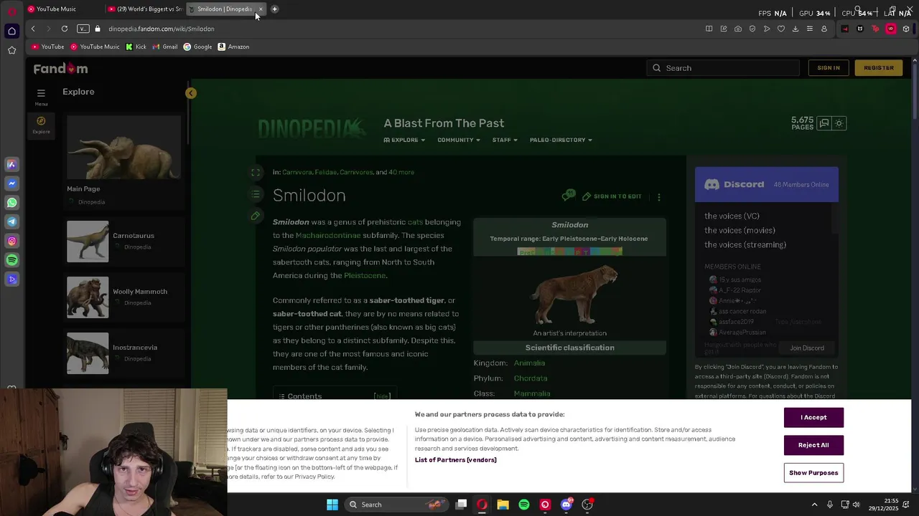The image size is (919, 516).
Task: Open the Machairodontinae link in article
Action: coord(328,235)
